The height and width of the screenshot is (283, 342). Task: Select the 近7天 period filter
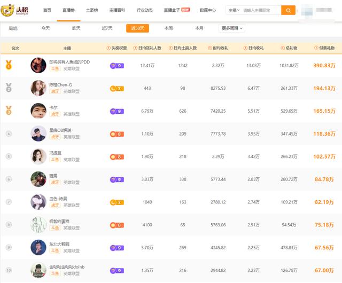[x=107, y=28]
